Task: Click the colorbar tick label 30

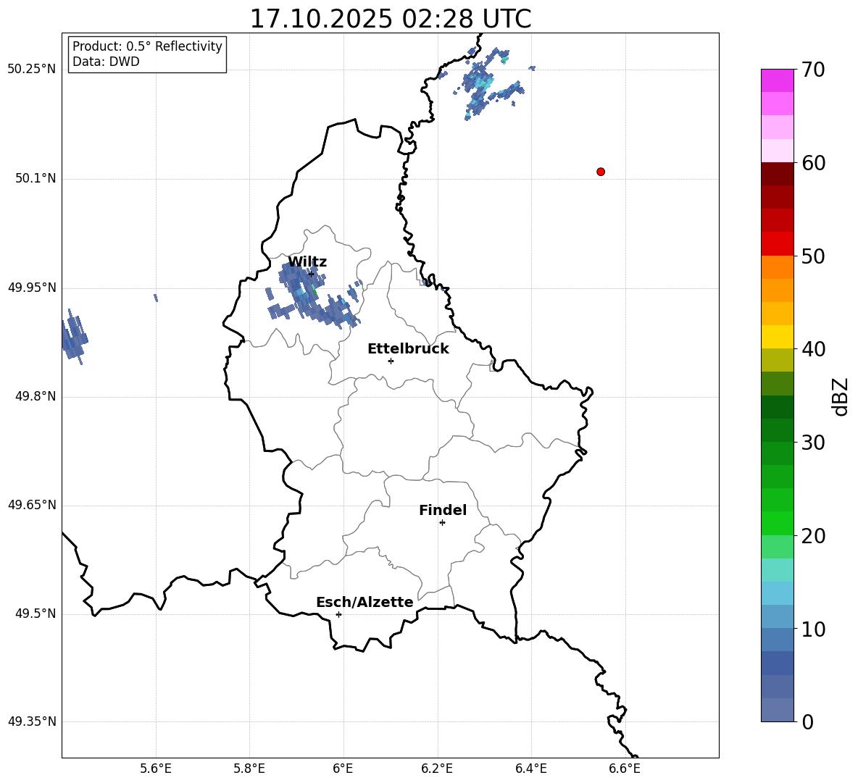Action: (813, 443)
